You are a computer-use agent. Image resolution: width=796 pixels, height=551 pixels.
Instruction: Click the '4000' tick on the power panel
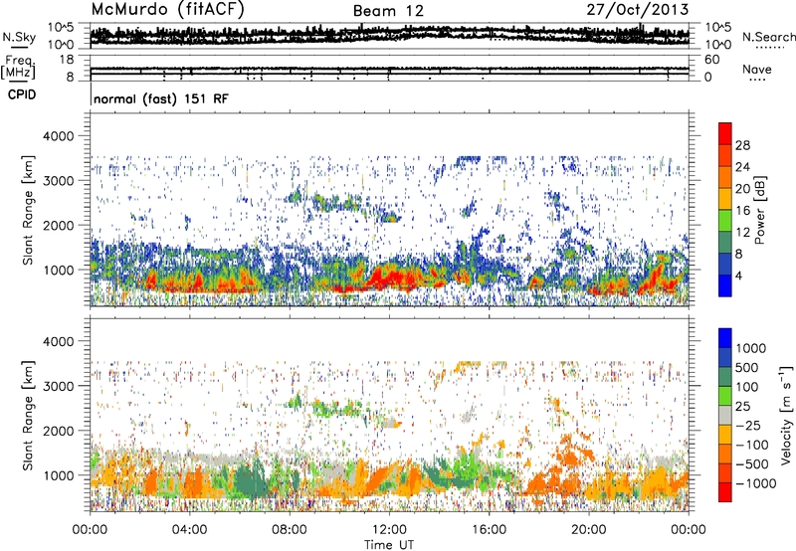(x=61, y=136)
